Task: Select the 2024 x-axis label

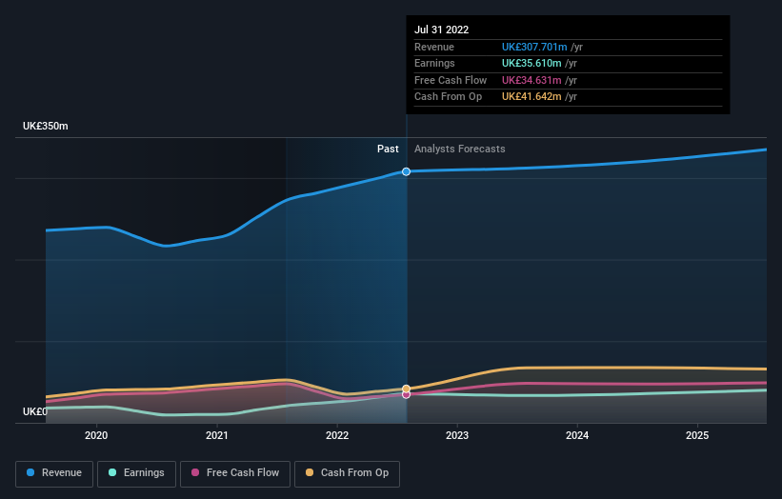Action: click(x=577, y=436)
